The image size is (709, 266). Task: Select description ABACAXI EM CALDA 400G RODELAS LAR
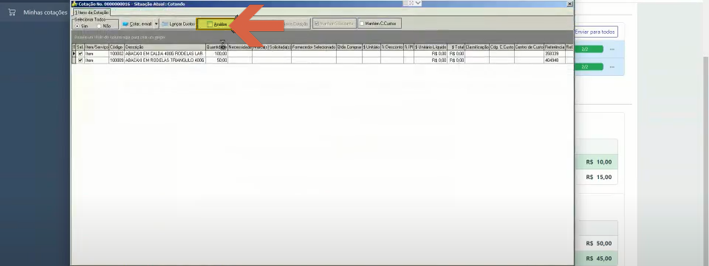click(165, 54)
